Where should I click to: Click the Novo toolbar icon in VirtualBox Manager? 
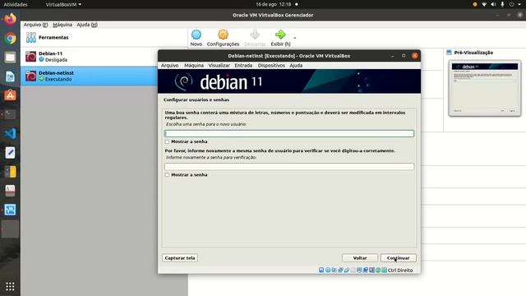(x=196, y=35)
